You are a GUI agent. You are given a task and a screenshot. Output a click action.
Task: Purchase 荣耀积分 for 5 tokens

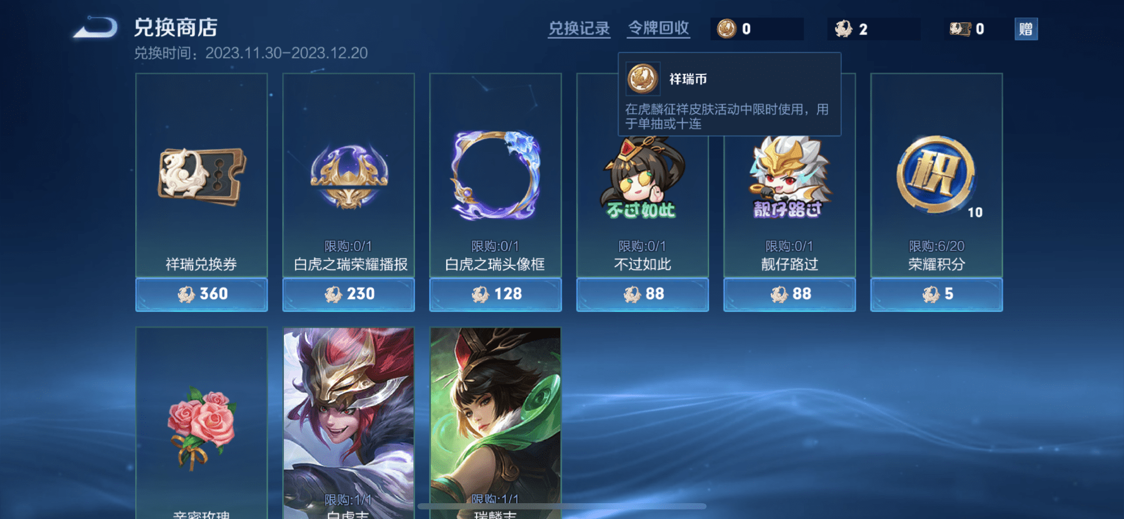pyautogui.click(x=936, y=294)
